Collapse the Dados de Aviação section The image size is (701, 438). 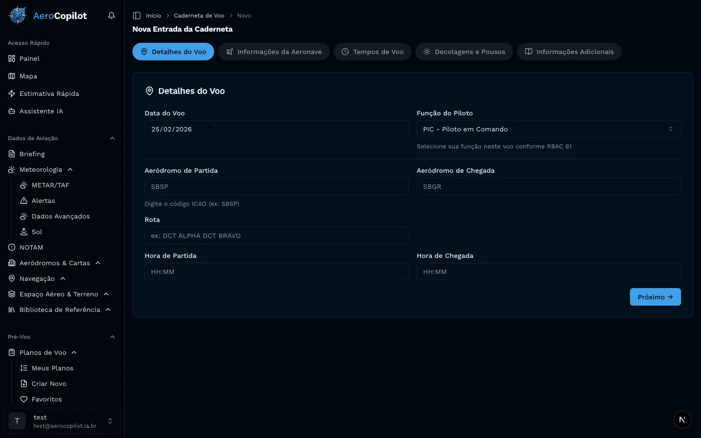[112, 138]
